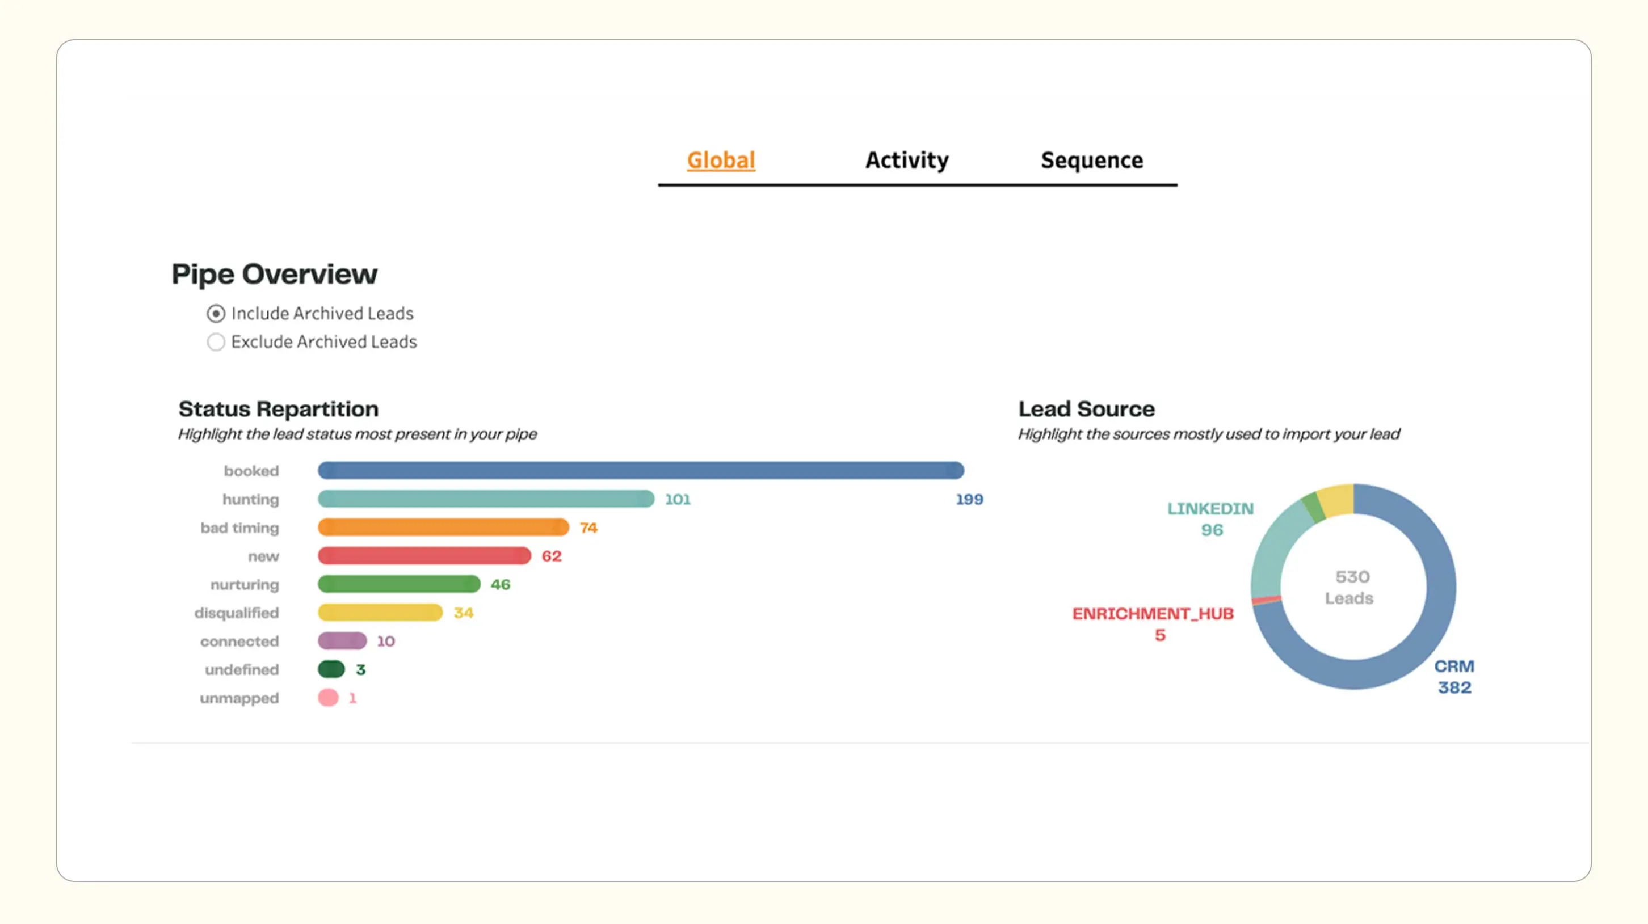Viewport: 1648px width, 924px height.
Task: Click the teal hunting status bar
Action: (x=486, y=499)
